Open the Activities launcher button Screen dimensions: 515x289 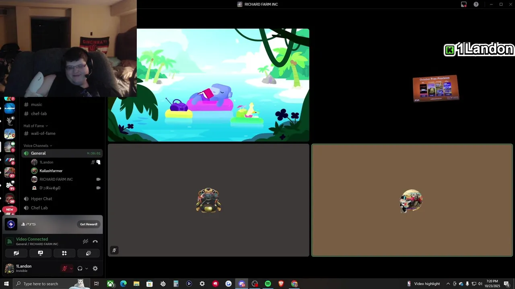(64, 253)
